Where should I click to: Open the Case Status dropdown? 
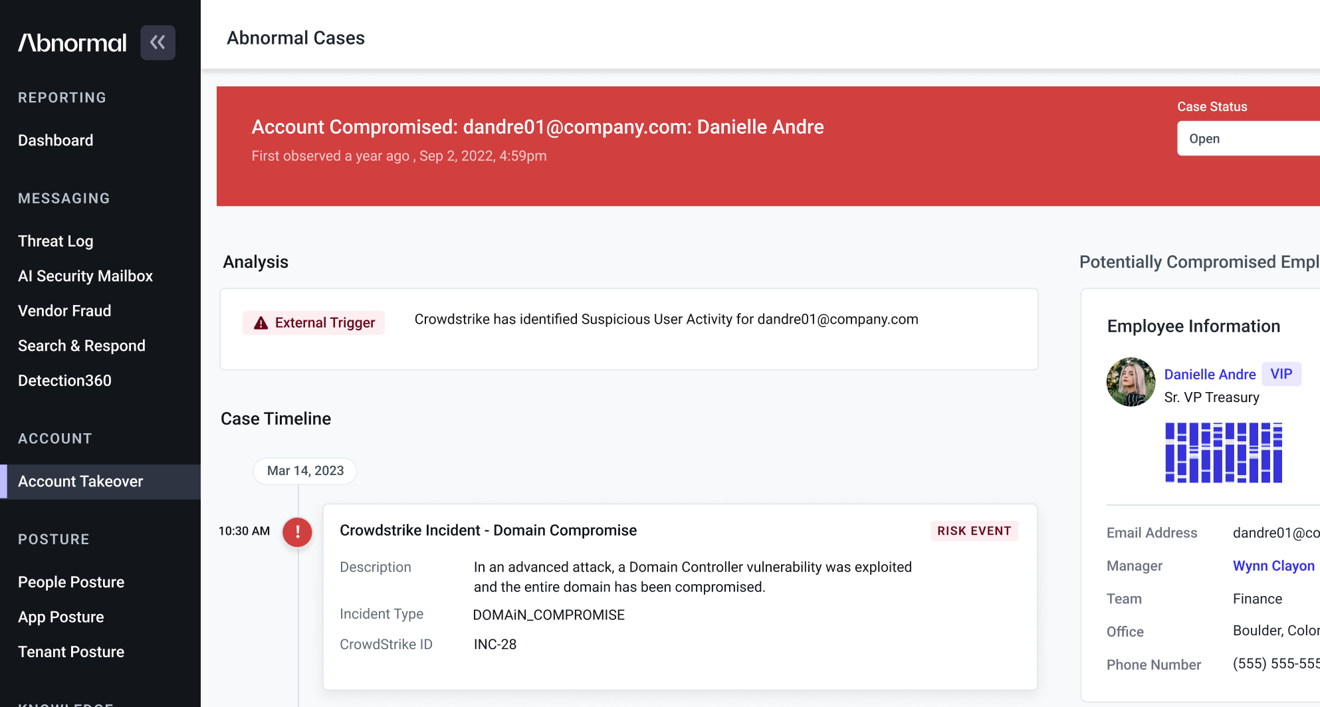(x=1248, y=139)
